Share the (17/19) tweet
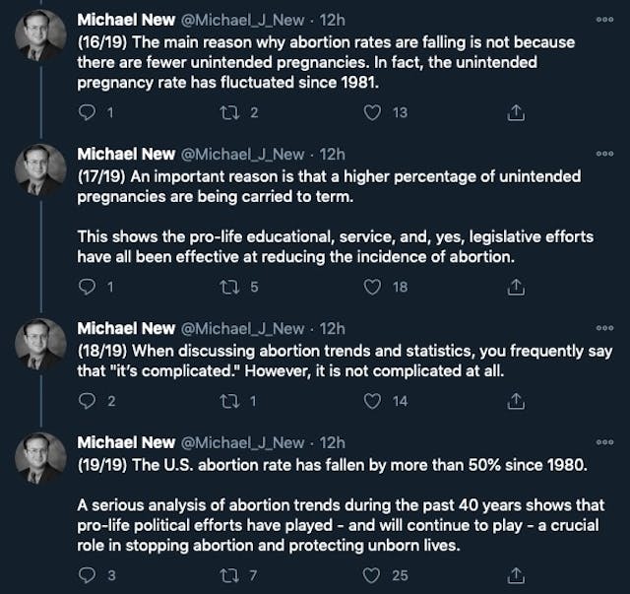630x594 pixels. tap(513, 288)
